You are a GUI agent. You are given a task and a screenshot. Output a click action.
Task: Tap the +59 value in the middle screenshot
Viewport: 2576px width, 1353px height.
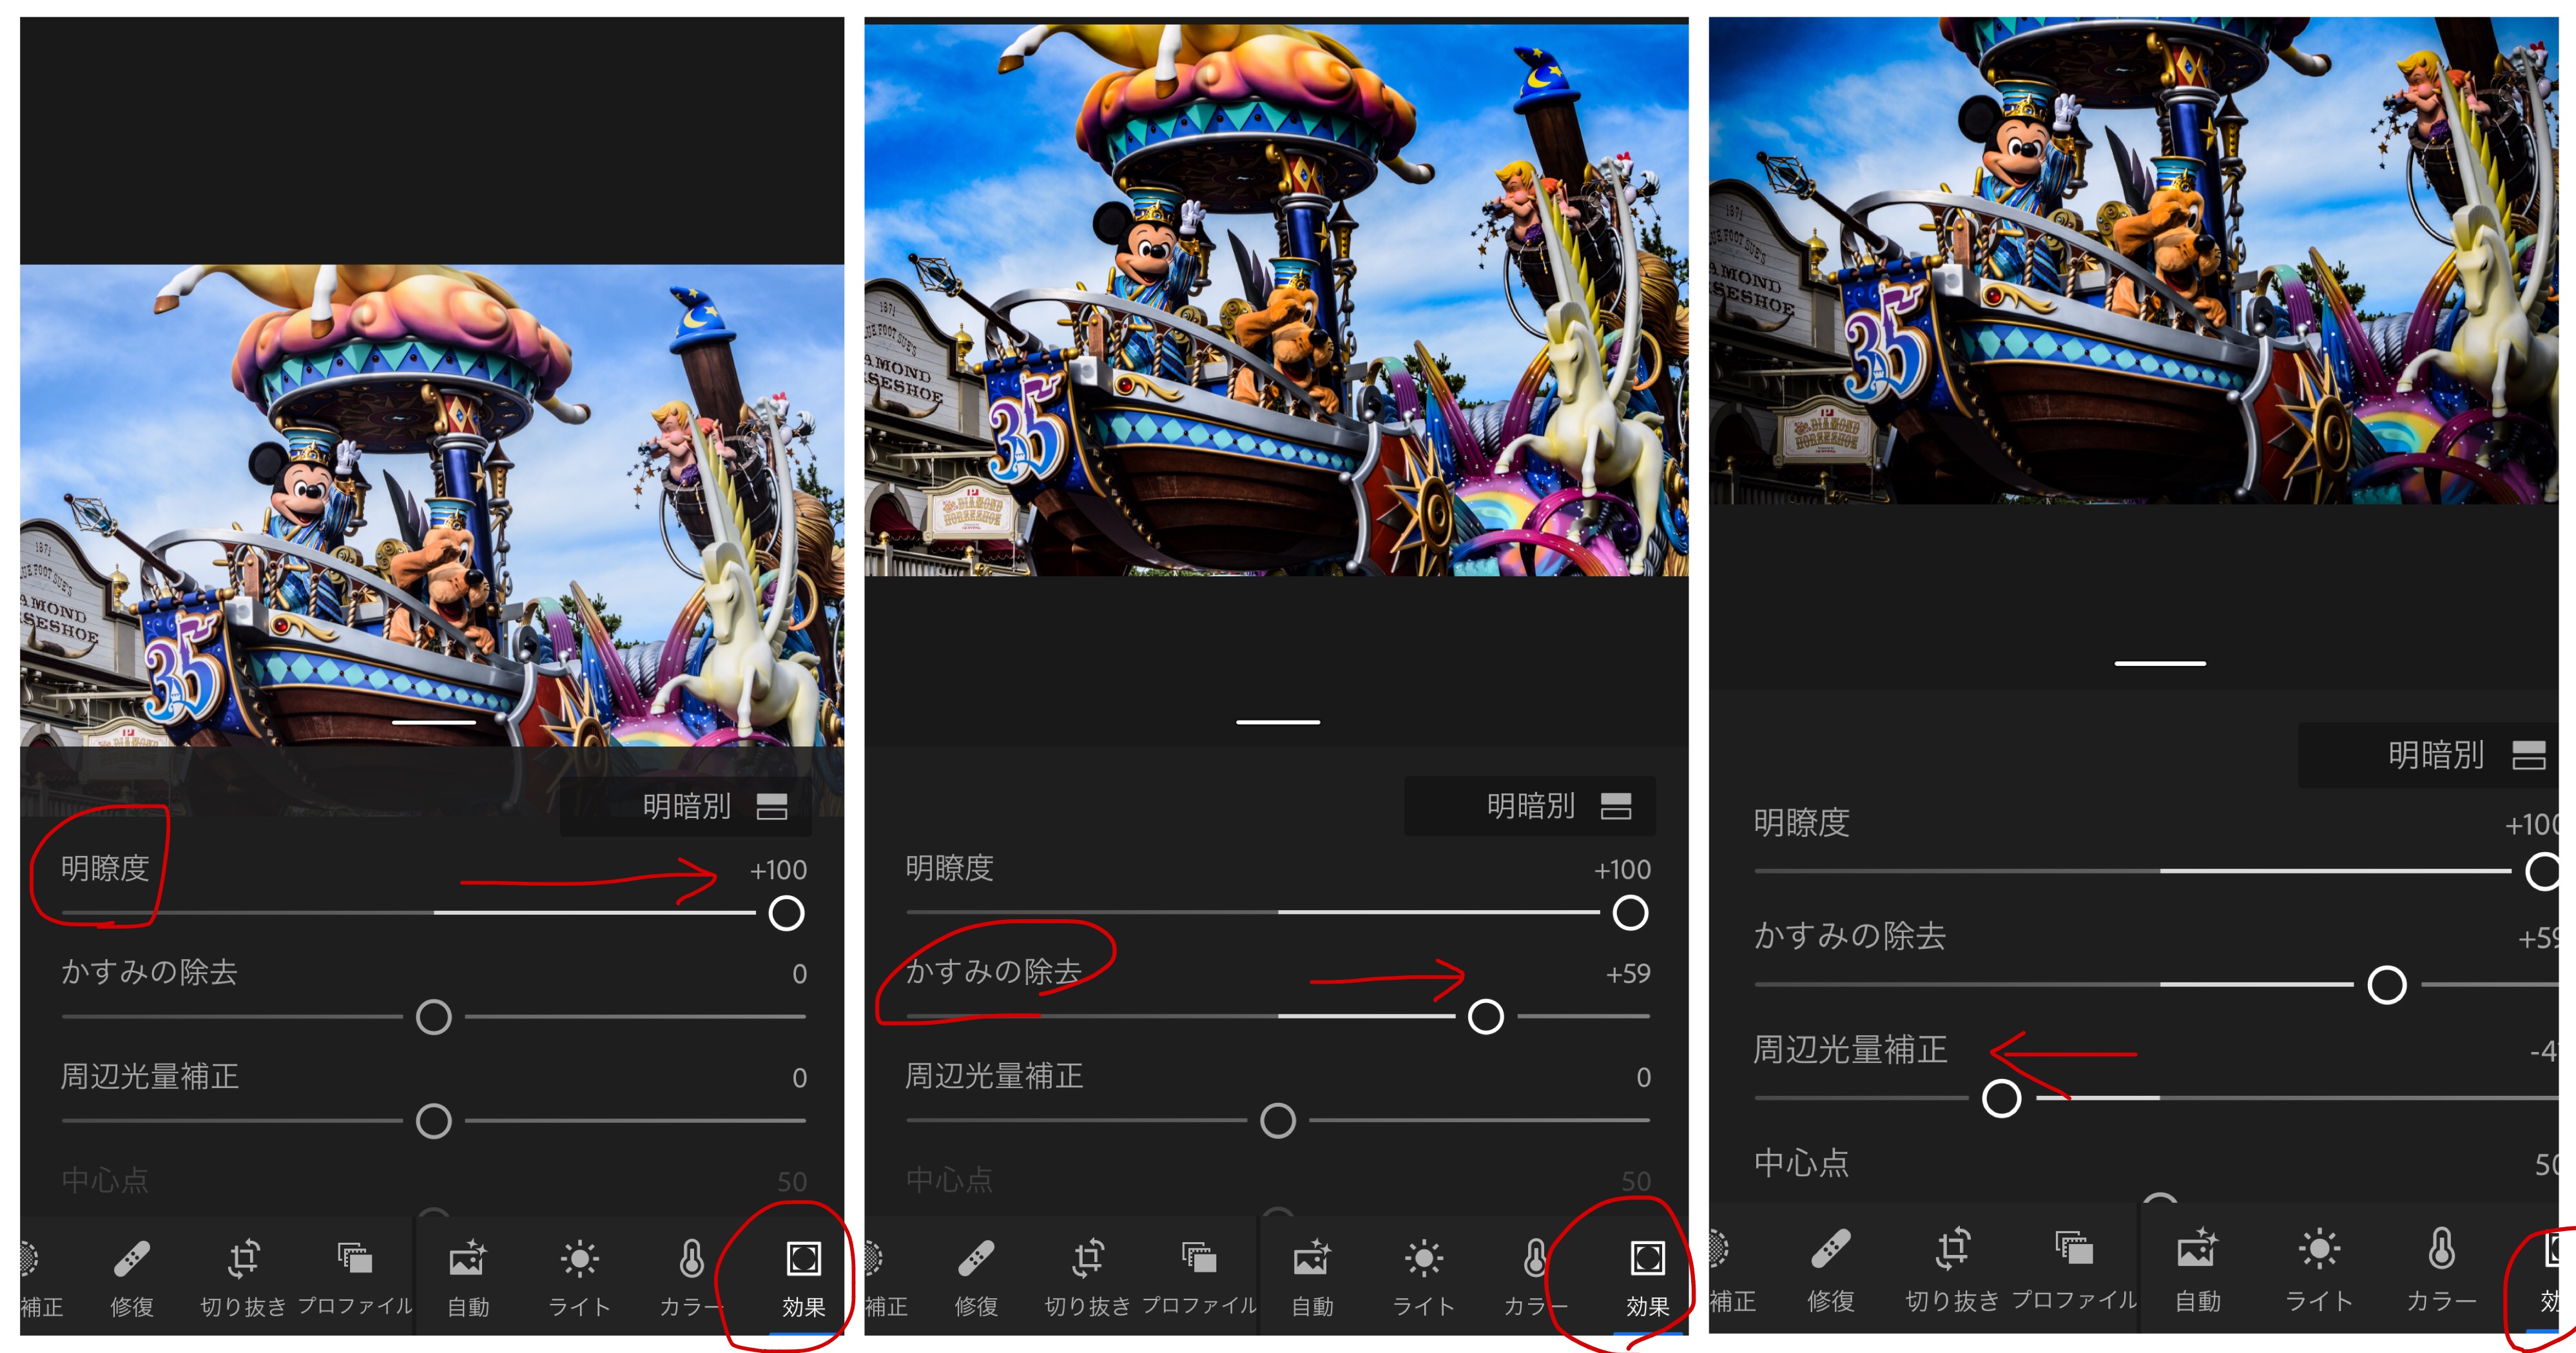tap(1628, 974)
